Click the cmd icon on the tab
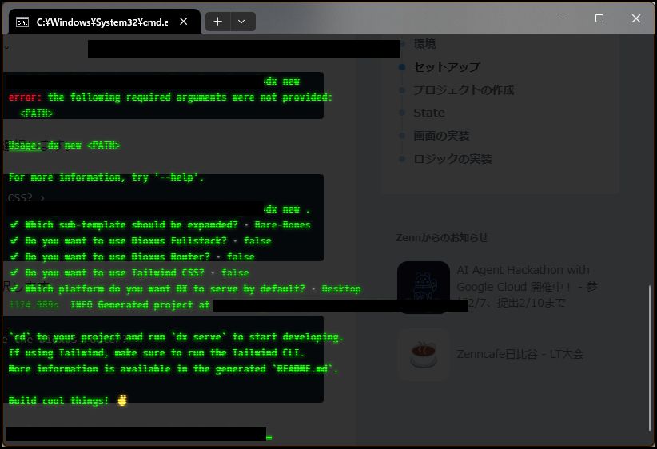The image size is (657, 449). (22, 22)
